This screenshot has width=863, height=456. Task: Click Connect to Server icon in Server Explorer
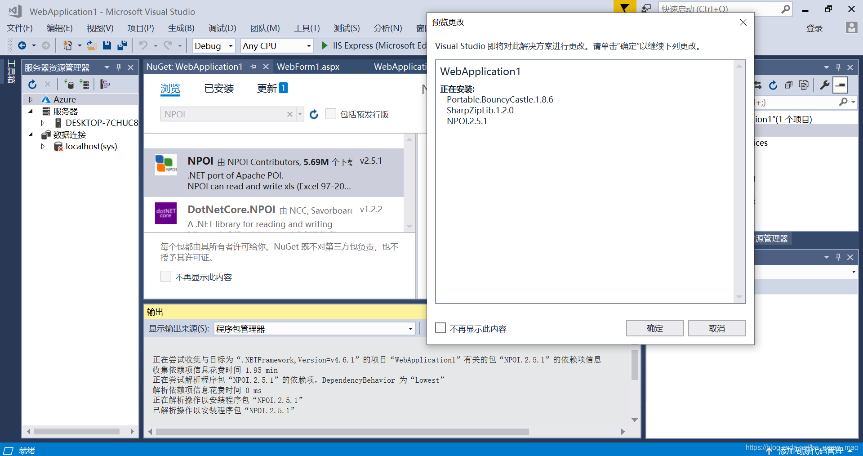84,84
